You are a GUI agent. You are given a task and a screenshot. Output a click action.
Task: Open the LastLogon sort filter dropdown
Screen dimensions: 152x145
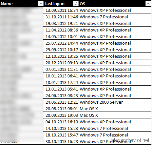pos(76,4)
